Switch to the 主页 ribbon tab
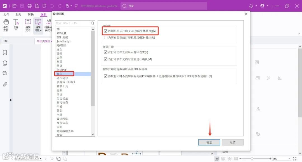This screenshot has height=162, width=302. pos(18,14)
